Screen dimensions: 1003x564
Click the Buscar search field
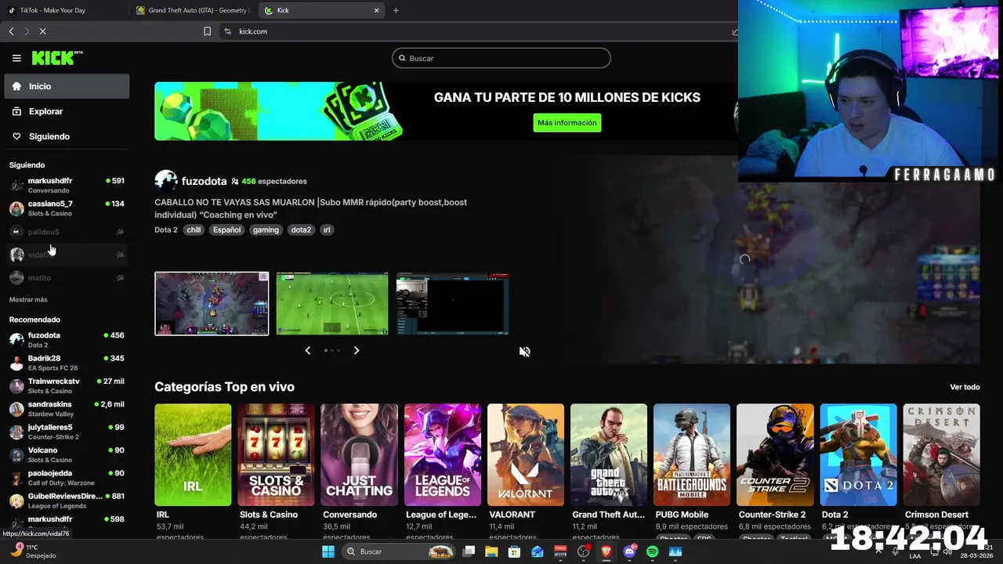[501, 58]
